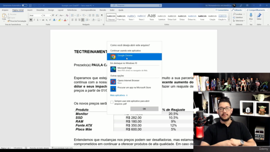Image resolution: width=270 pixels, height=152 pixels.
Task: Click the align left icon
Action: click(73, 20)
